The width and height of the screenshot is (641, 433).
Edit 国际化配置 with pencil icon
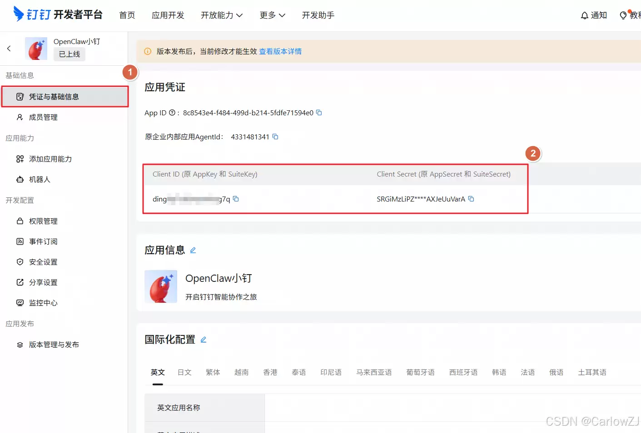click(204, 340)
